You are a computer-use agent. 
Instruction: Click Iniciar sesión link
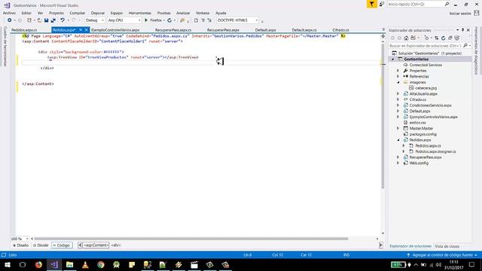(460, 14)
